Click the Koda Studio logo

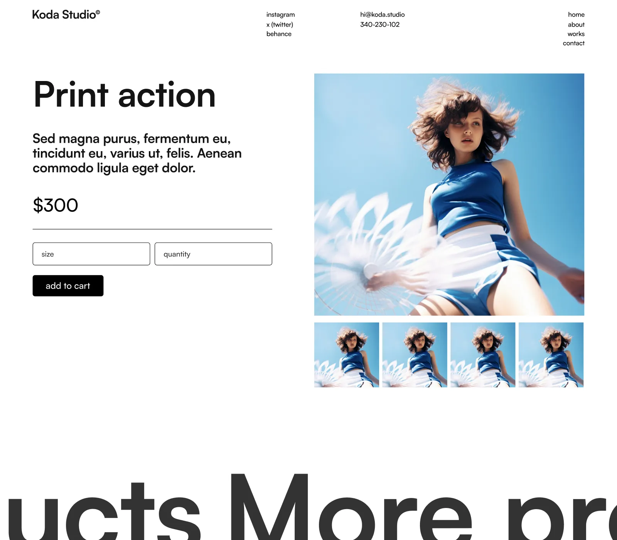coord(66,15)
